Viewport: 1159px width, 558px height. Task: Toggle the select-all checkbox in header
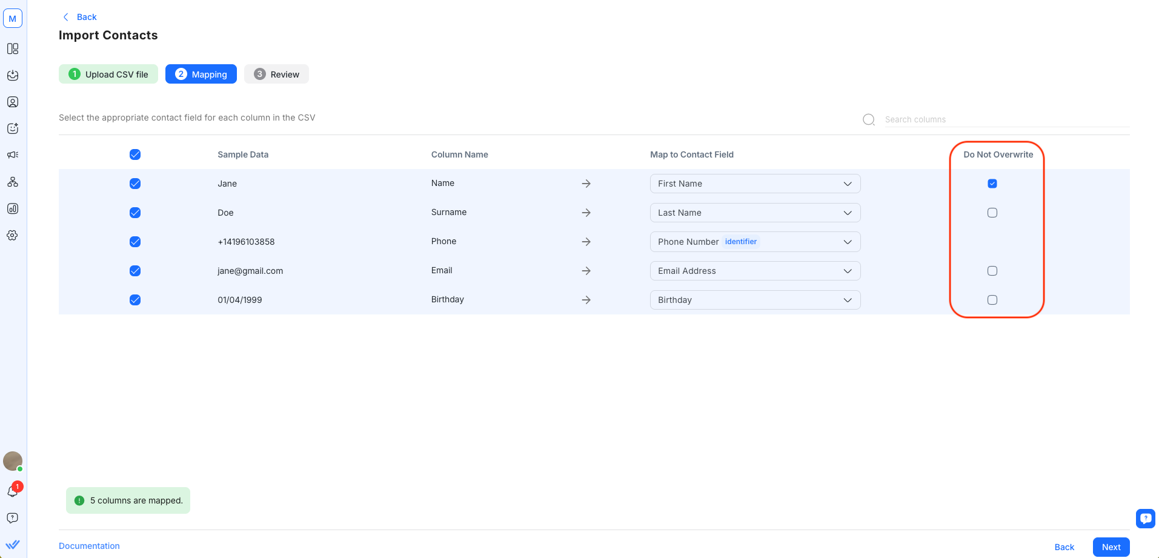click(x=135, y=154)
